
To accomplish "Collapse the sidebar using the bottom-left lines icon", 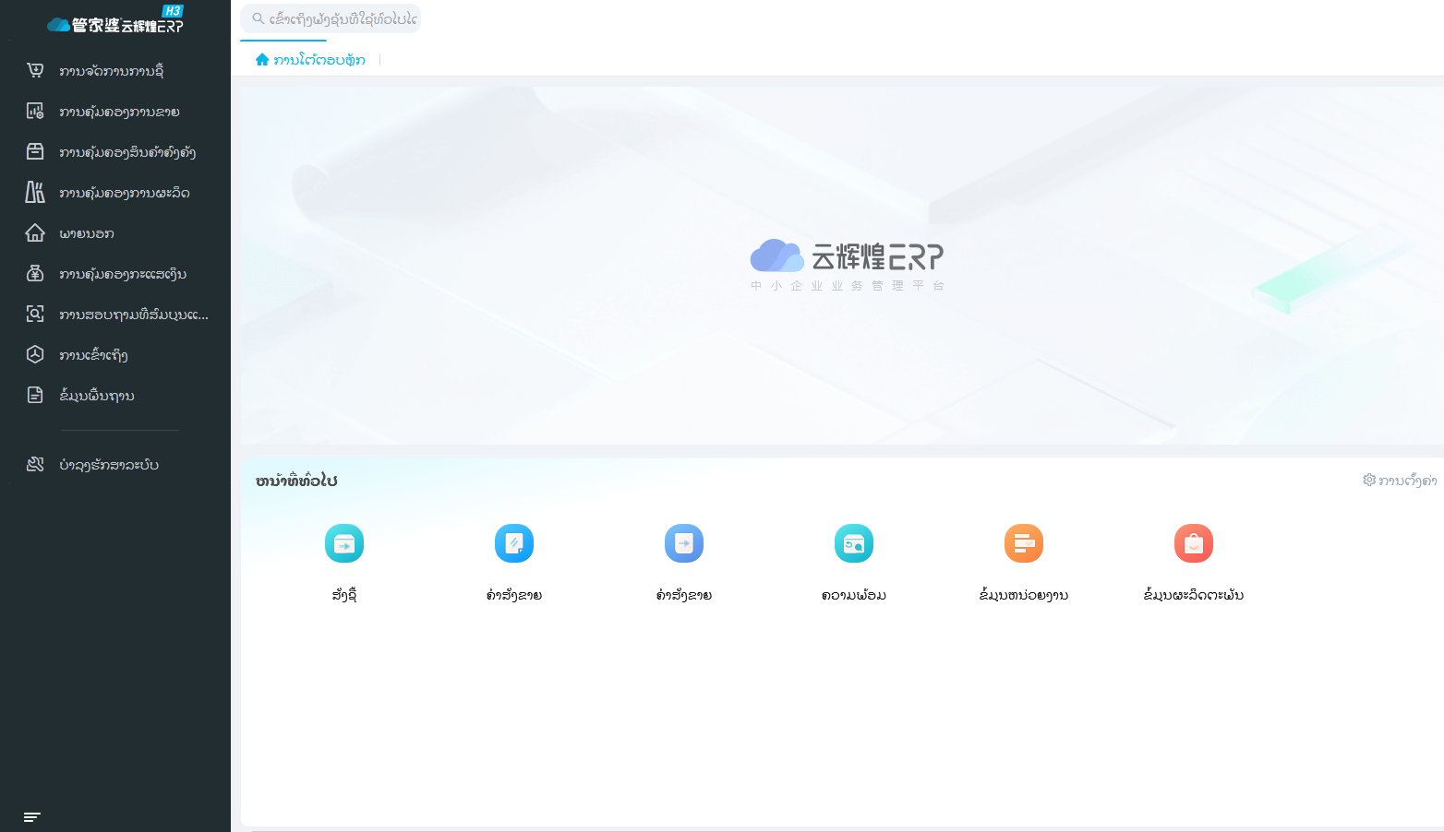I will click(x=32, y=817).
